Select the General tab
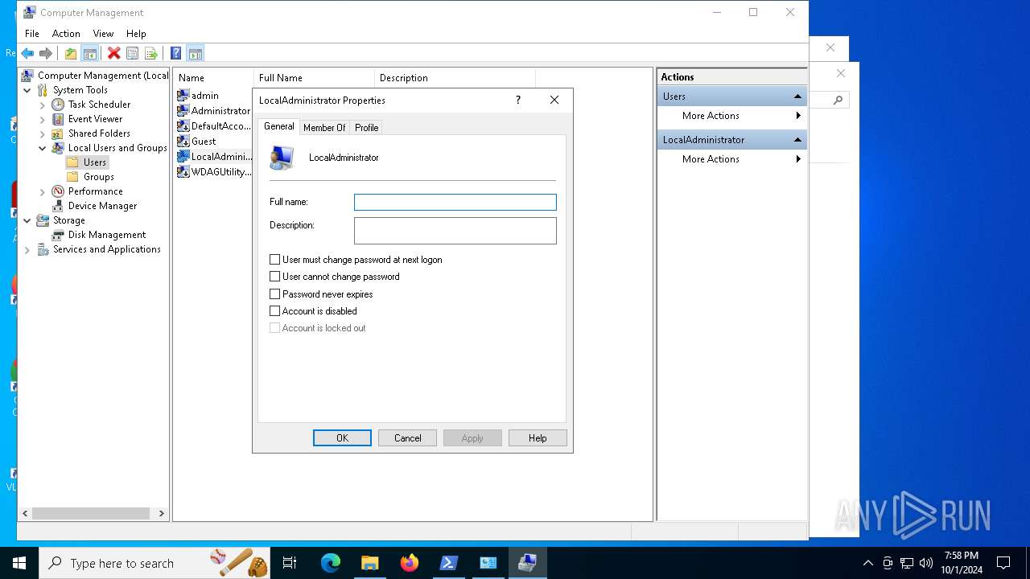Screen dimensions: 1030x579 279,126
